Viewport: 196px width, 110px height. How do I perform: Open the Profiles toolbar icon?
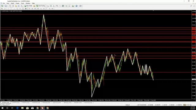pos(6,6)
